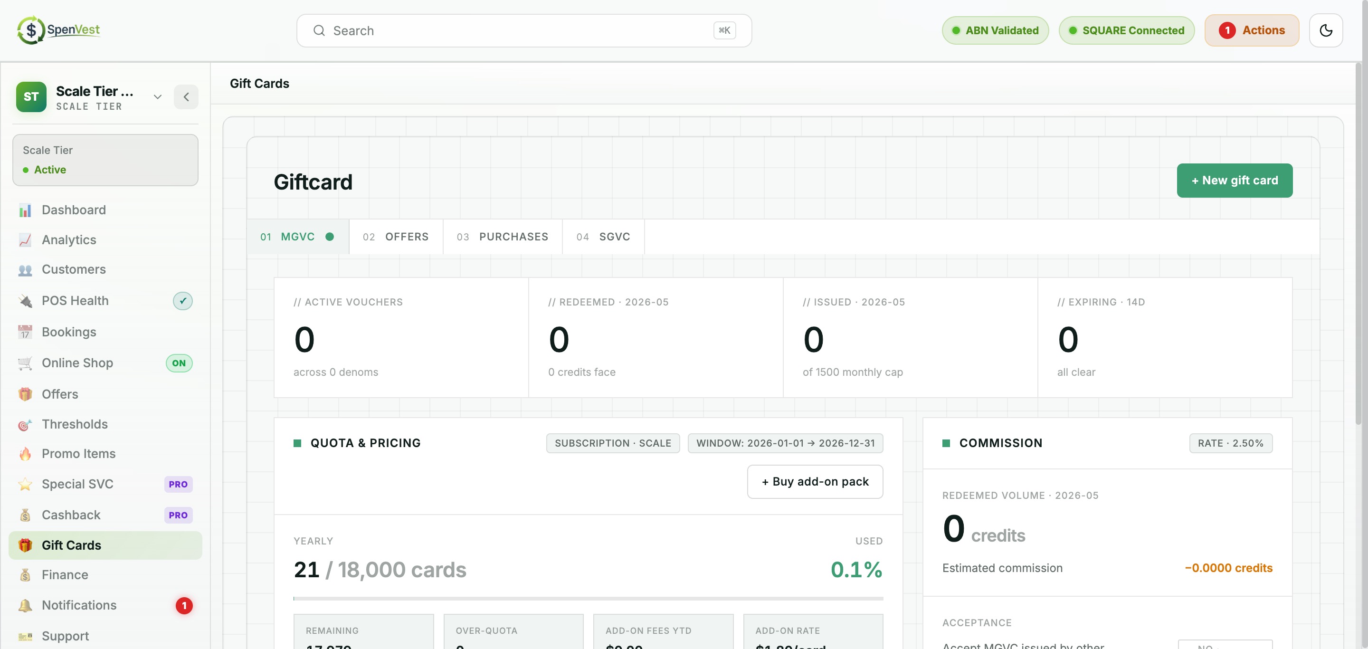Click the Gift Cards page heading
The width and height of the screenshot is (1368, 649).
[x=259, y=84]
